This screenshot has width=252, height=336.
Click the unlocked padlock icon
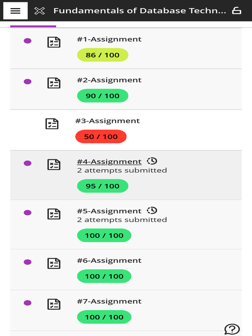(x=237, y=11)
